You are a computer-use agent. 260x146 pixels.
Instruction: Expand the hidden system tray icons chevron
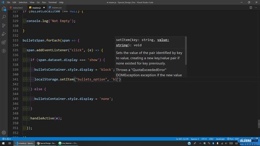(x=200, y=143)
